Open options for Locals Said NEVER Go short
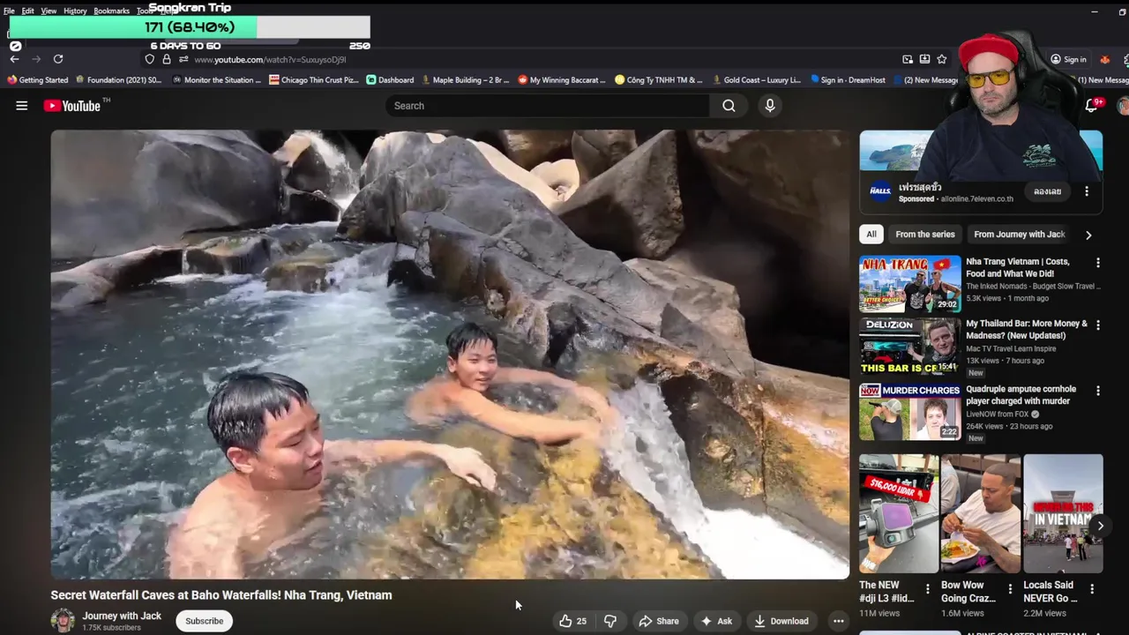Image resolution: width=1129 pixels, height=635 pixels. 1092,589
